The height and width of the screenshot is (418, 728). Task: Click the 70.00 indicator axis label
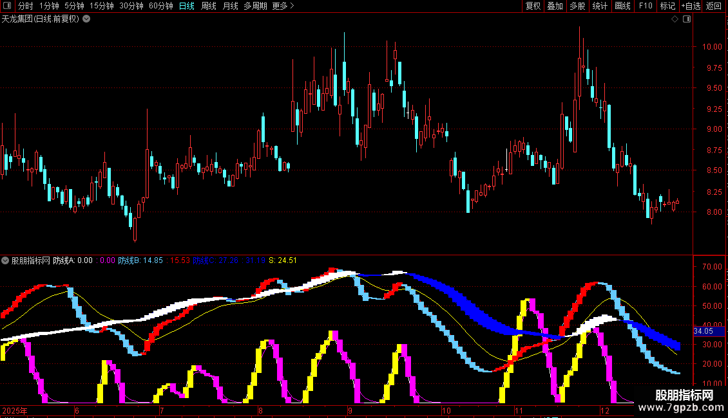coord(712,266)
